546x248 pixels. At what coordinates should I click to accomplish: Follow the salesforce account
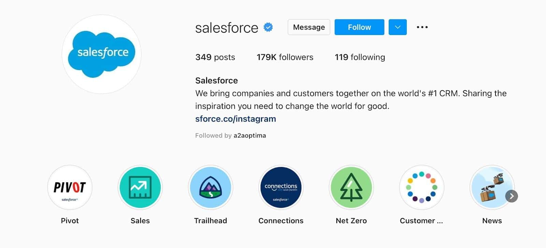tap(359, 27)
